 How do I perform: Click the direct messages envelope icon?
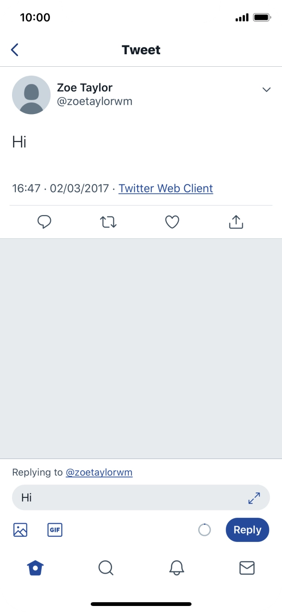(247, 567)
